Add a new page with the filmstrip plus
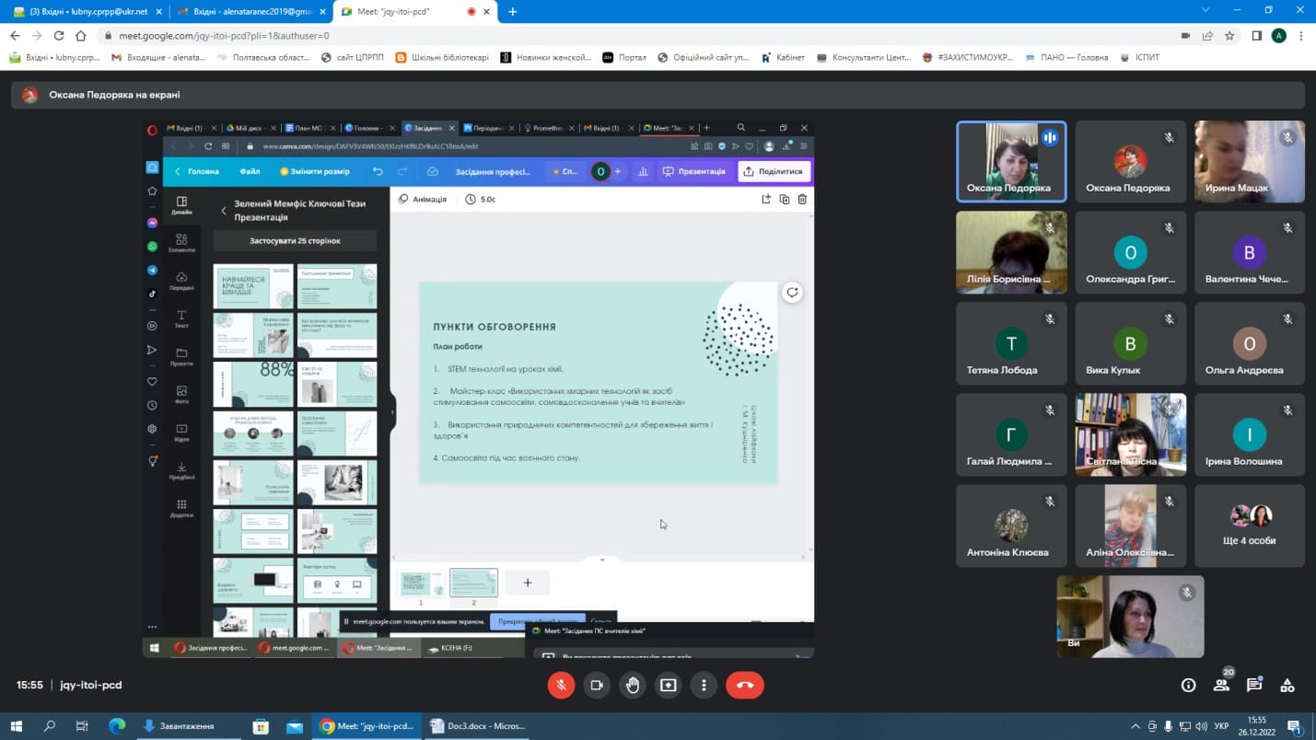 [x=528, y=583]
